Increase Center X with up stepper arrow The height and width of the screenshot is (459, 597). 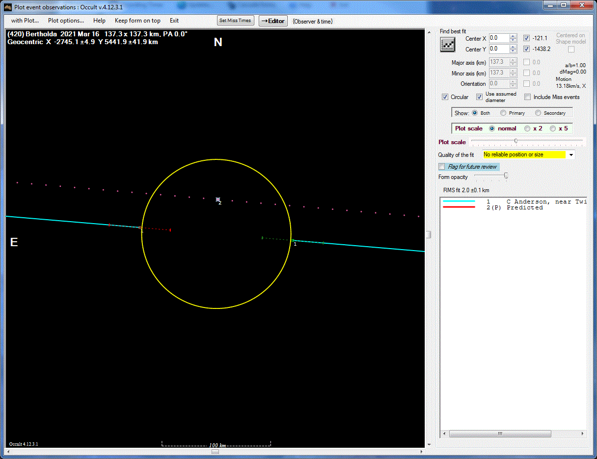point(514,36)
